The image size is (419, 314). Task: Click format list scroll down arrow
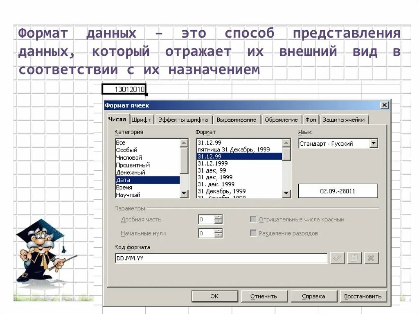(x=286, y=193)
